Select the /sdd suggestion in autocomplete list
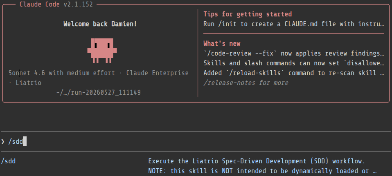Viewport: 392px width, 176px height. 9,161
